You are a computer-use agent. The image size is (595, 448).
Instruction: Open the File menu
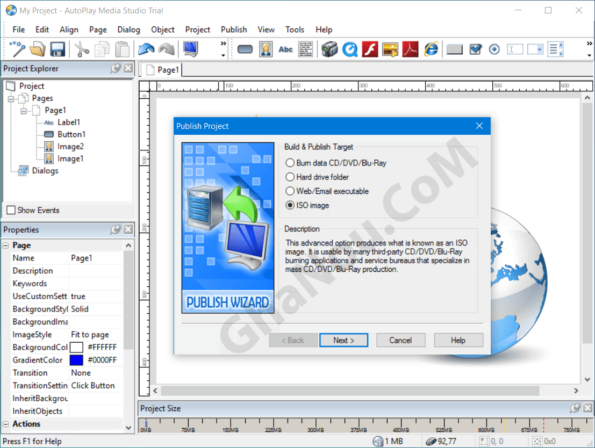tap(19, 30)
